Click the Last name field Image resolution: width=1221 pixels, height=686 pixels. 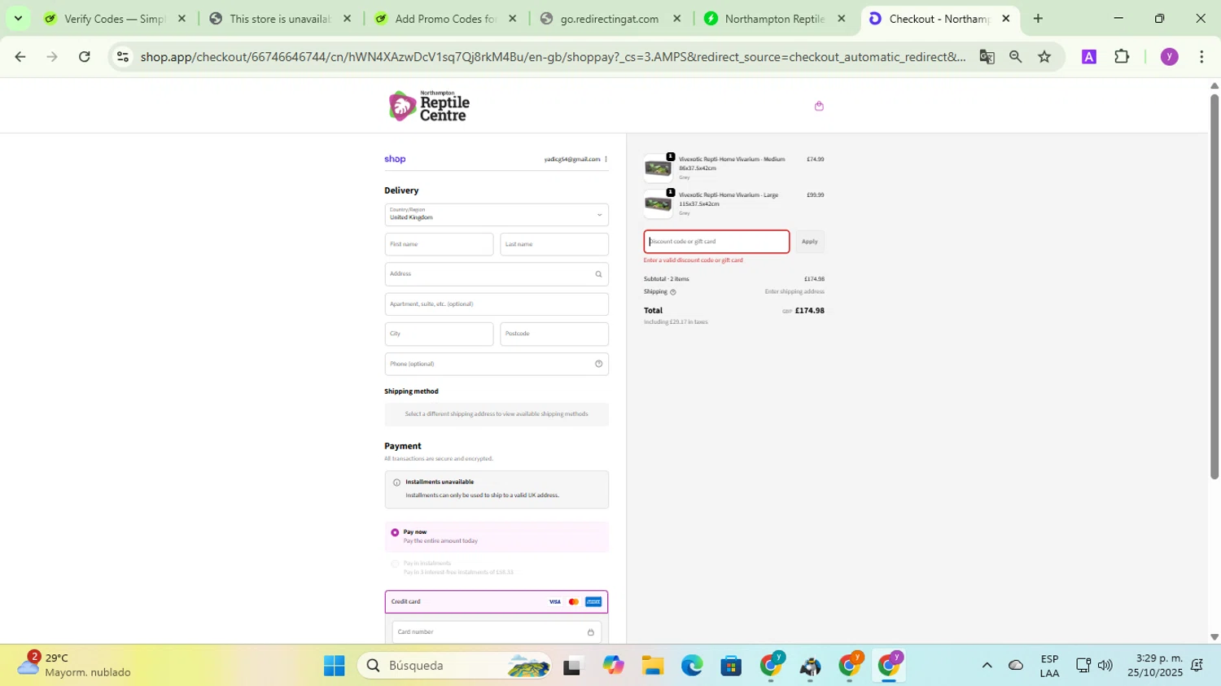(554, 244)
